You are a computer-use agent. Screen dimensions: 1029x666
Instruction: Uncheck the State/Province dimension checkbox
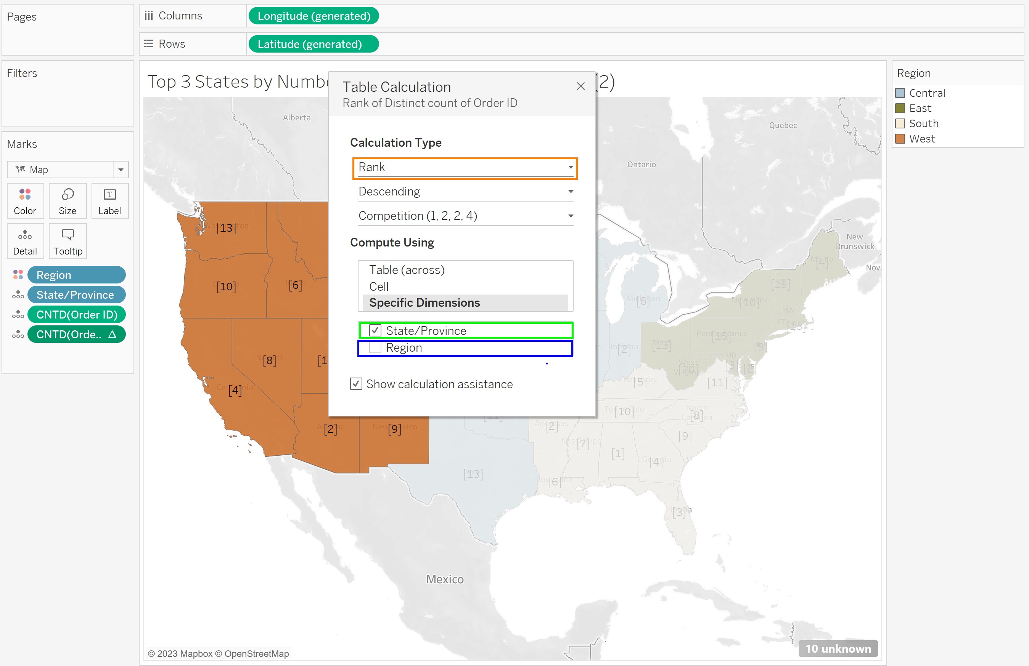tap(375, 330)
